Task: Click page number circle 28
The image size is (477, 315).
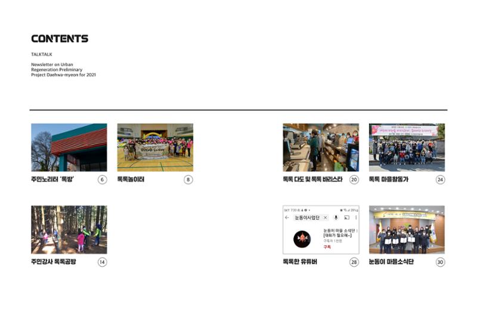Action: [x=354, y=262]
